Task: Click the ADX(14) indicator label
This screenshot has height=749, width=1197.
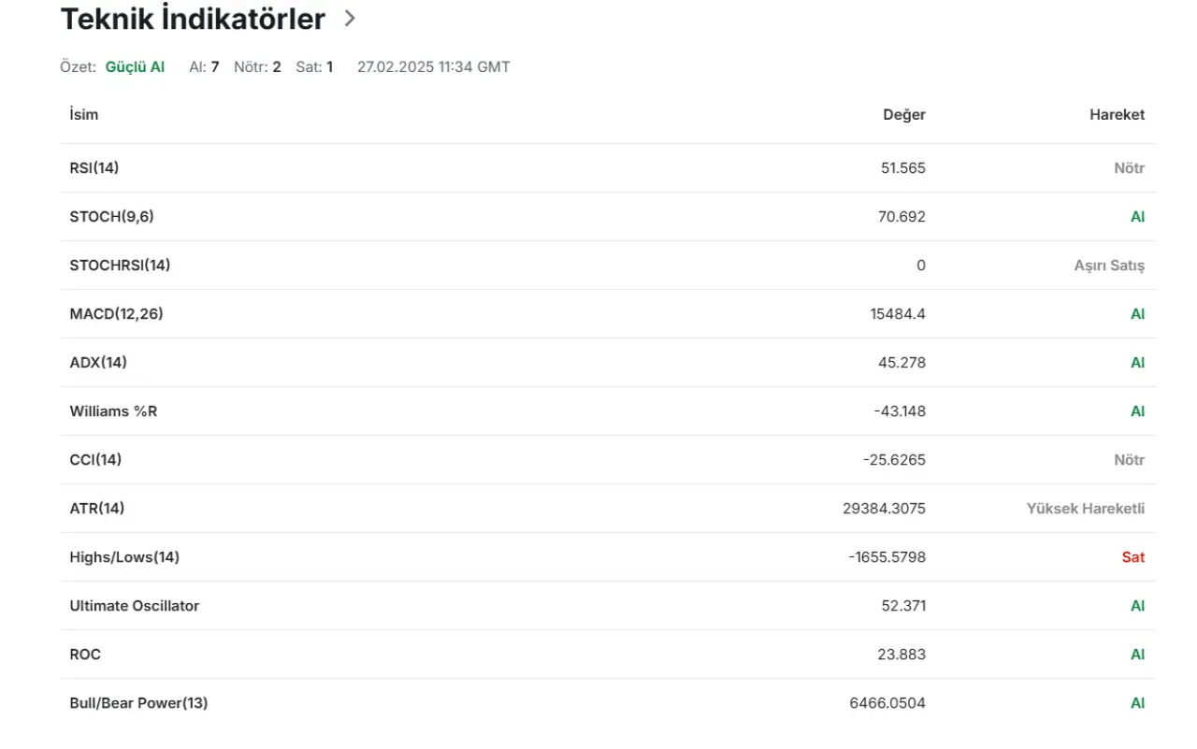Action: point(98,363)
